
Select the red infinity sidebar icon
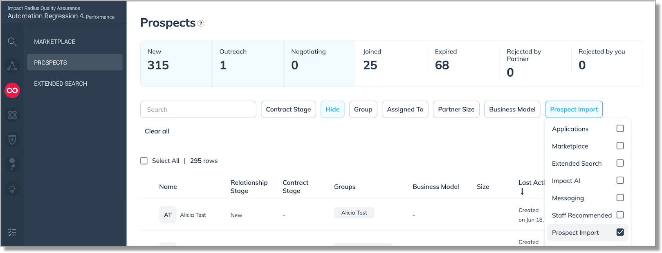pyautogui.click(x=12, y=90)
